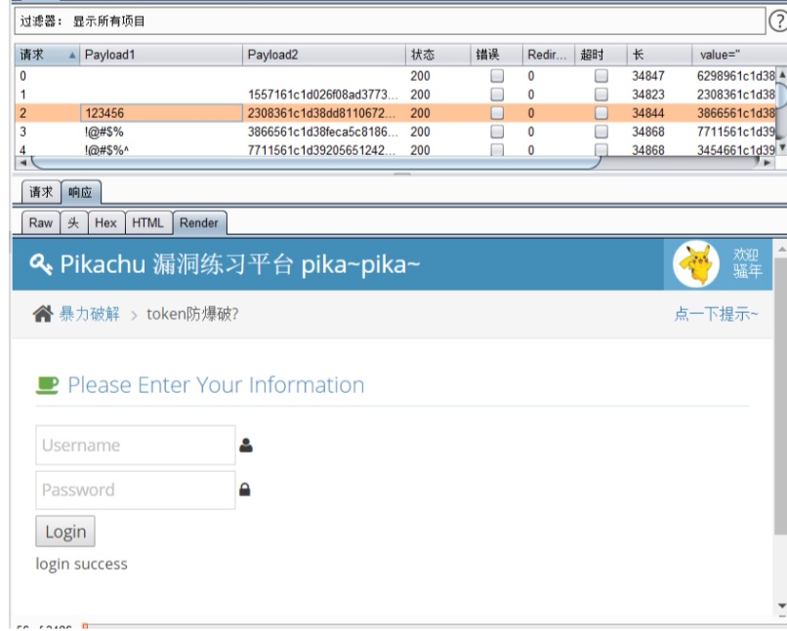The image size is (787, 631).
Task: Click the login success message
Action: pyautogui.click(x=81, y=564)
